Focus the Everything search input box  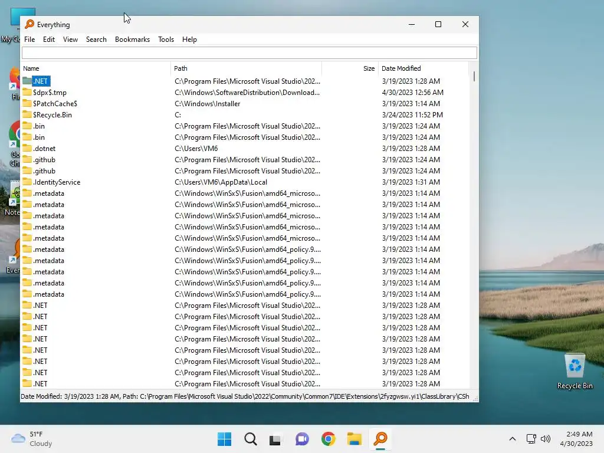click(250, 52)
